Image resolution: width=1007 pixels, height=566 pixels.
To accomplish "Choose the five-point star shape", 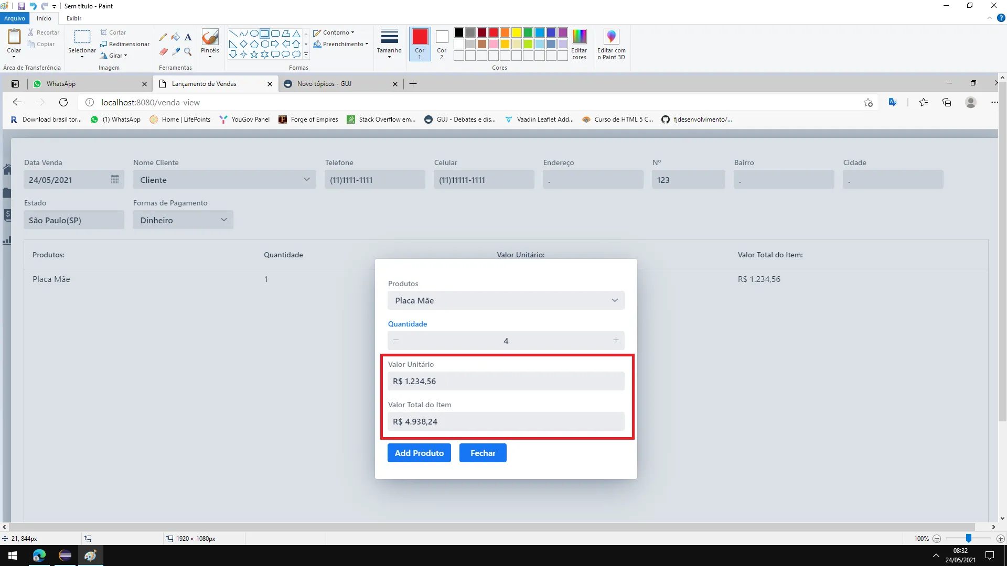I will (x=254, y=54).
